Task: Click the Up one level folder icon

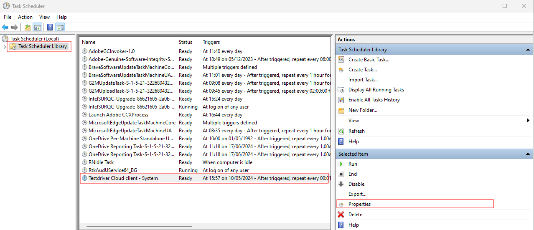Action: click(x=28, y=28)
